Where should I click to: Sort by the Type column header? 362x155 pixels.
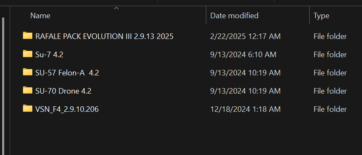[x=321, y=16]
